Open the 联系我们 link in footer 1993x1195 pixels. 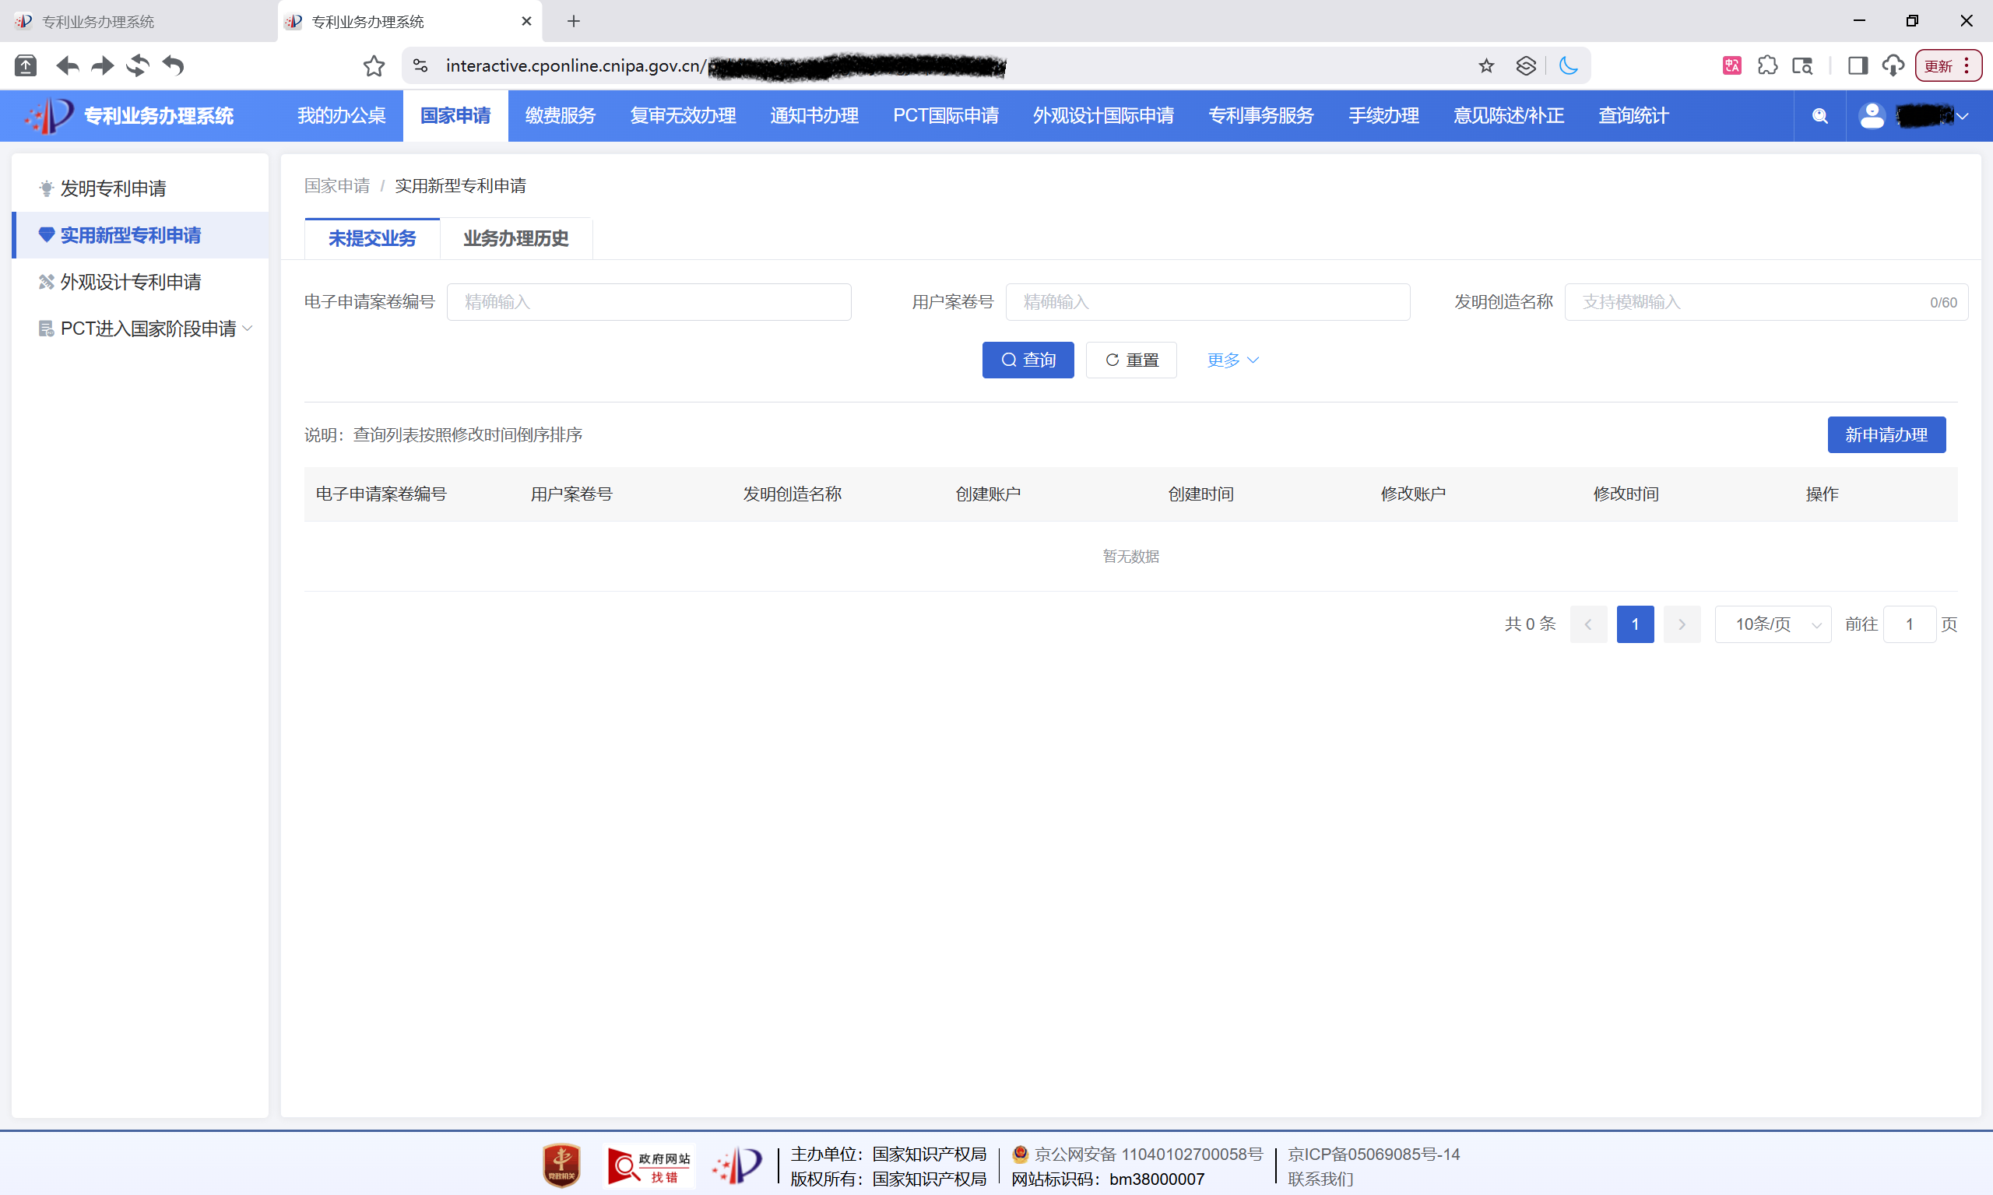click(x=1320, y=1179)
